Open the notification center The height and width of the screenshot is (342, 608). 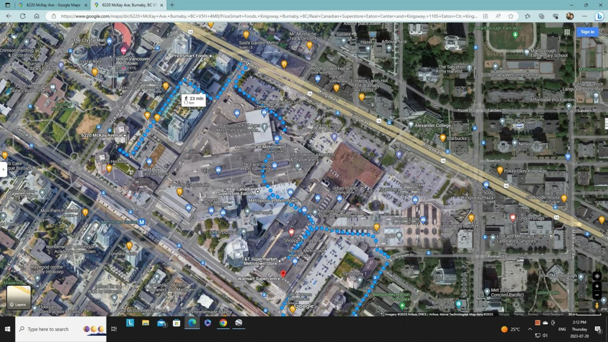click(598, 329)
